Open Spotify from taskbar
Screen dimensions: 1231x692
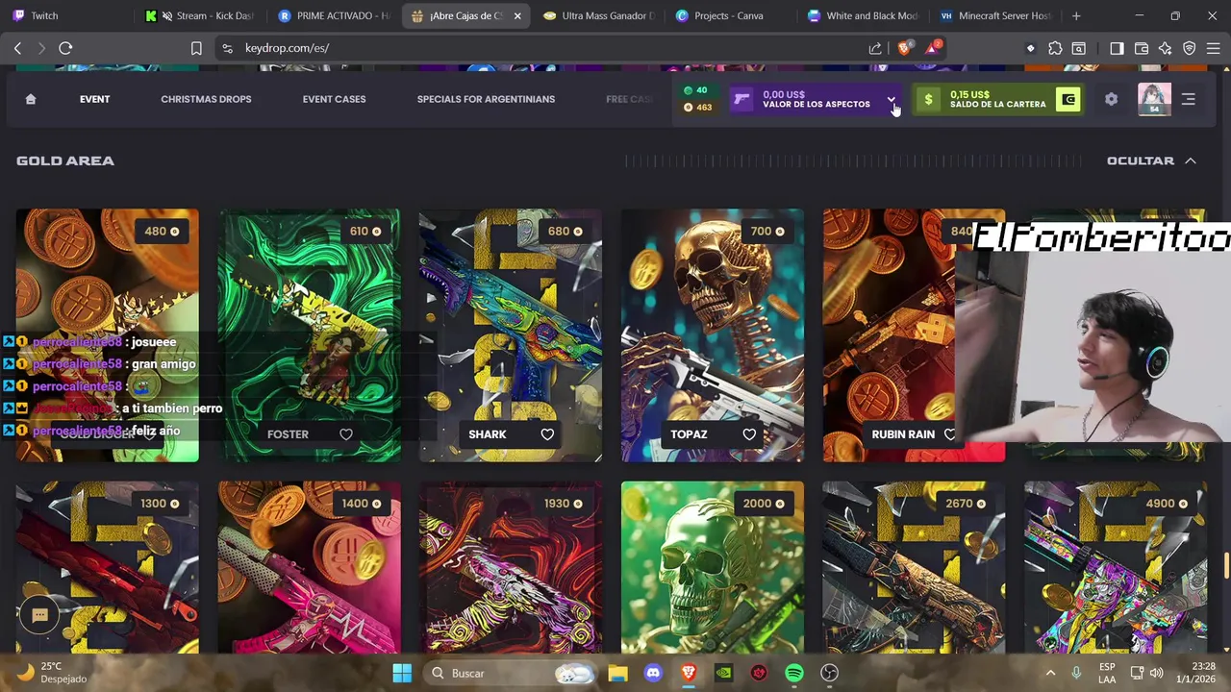click(x=794, y=673)
